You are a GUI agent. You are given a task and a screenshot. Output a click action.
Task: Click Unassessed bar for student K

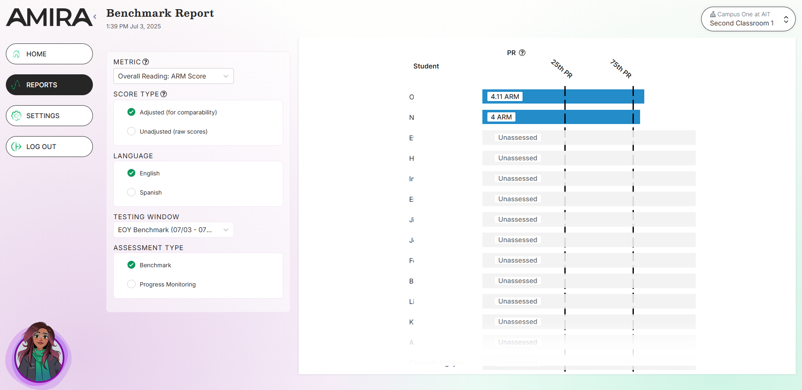click(589, 322)
